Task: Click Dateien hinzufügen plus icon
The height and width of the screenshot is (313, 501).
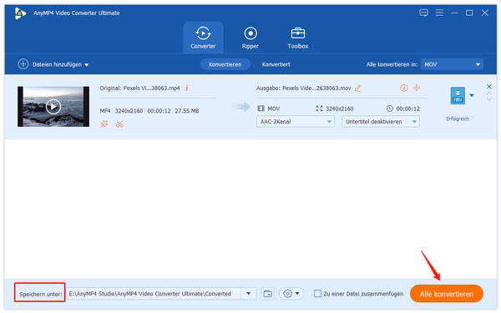Action: point(23,64)
